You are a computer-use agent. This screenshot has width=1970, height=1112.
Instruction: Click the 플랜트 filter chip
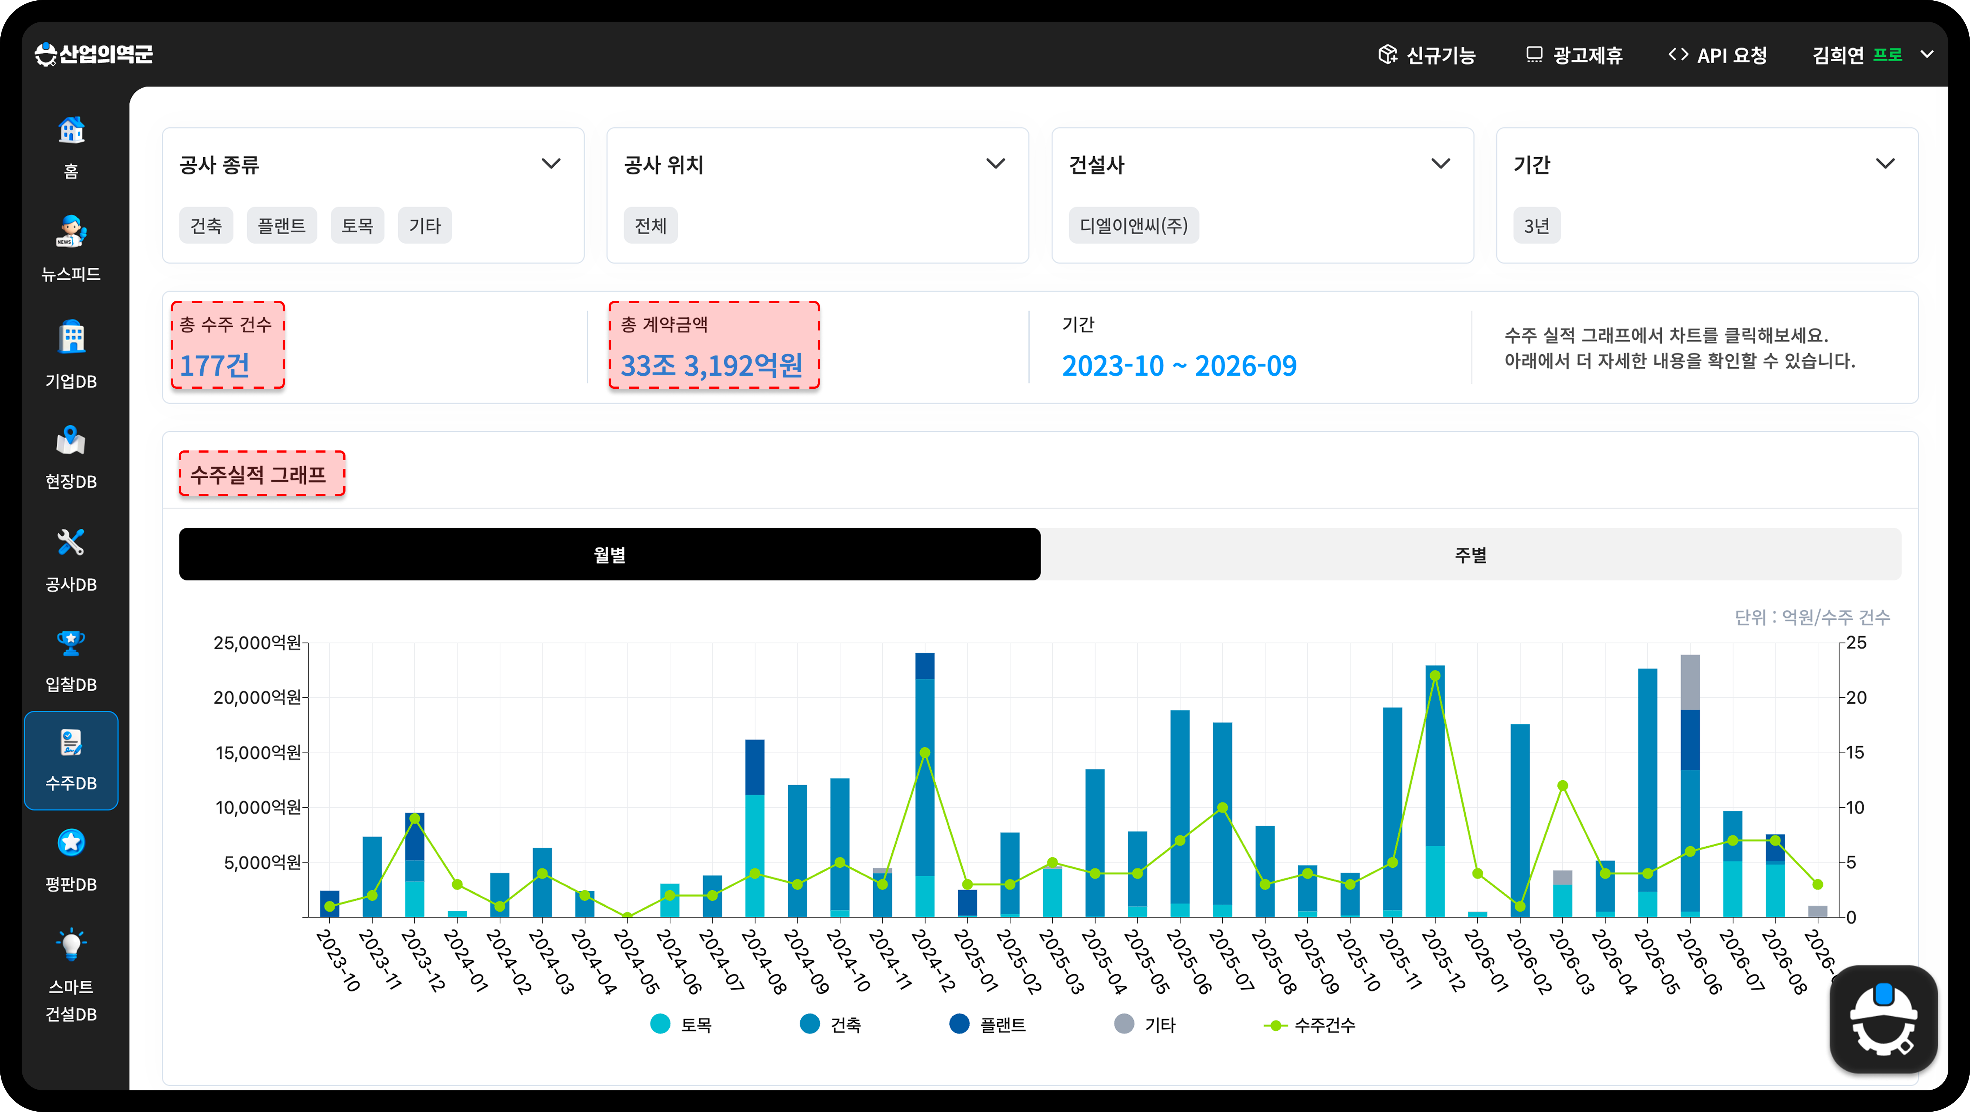282,226
